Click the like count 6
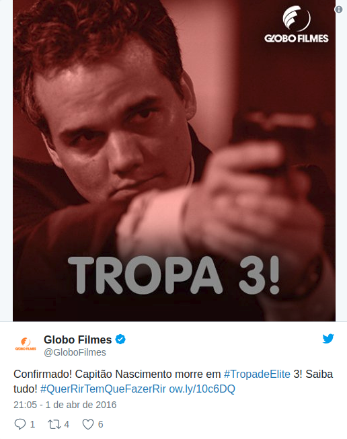 point(101,424)
